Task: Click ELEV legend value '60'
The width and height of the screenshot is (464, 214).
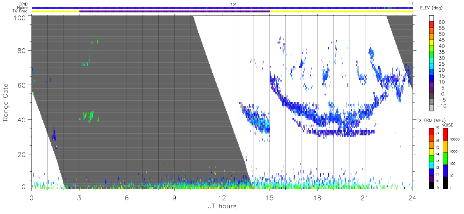Action: 441,22
